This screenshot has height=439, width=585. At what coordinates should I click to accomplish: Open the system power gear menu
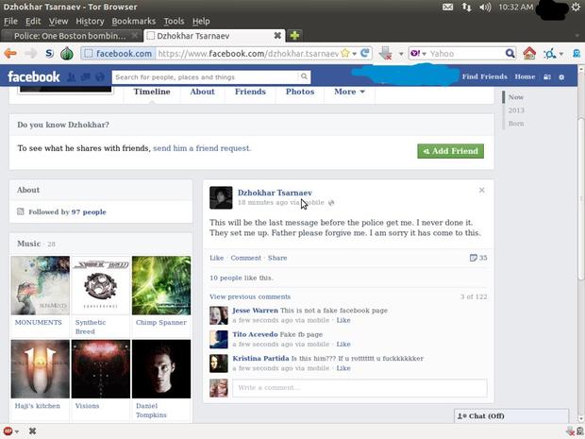[x=576, y=7]
